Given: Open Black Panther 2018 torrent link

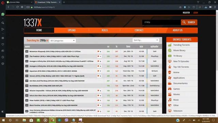Looking at the screenshot, I should pyautogui.click(x=53, y=105).
